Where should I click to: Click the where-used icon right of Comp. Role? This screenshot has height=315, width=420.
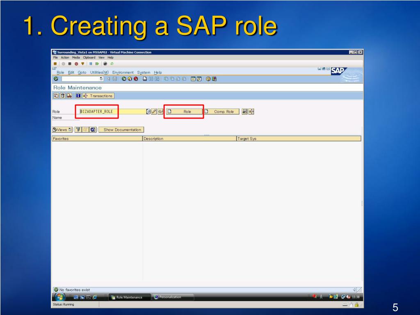[244, 112]
